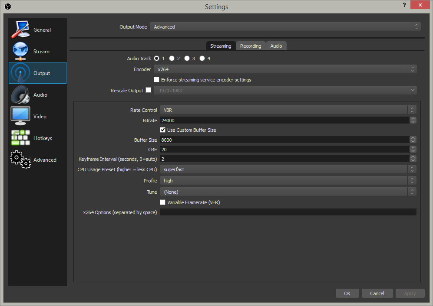This screenshot has width=433, height=306.
Task: Click the Apply button
Action: 410,293
